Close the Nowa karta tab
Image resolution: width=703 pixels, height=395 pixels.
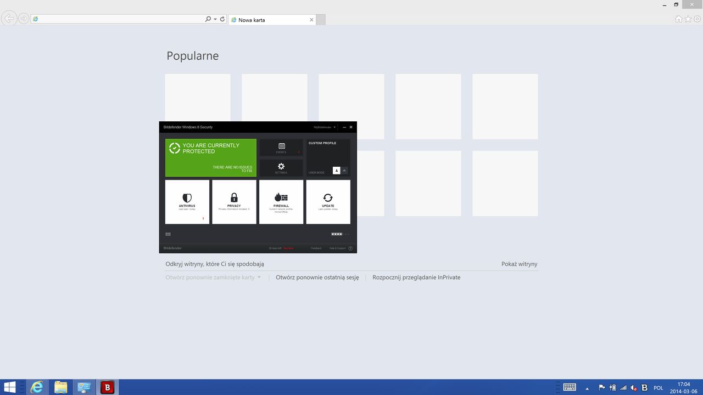[x=311, y=20]
